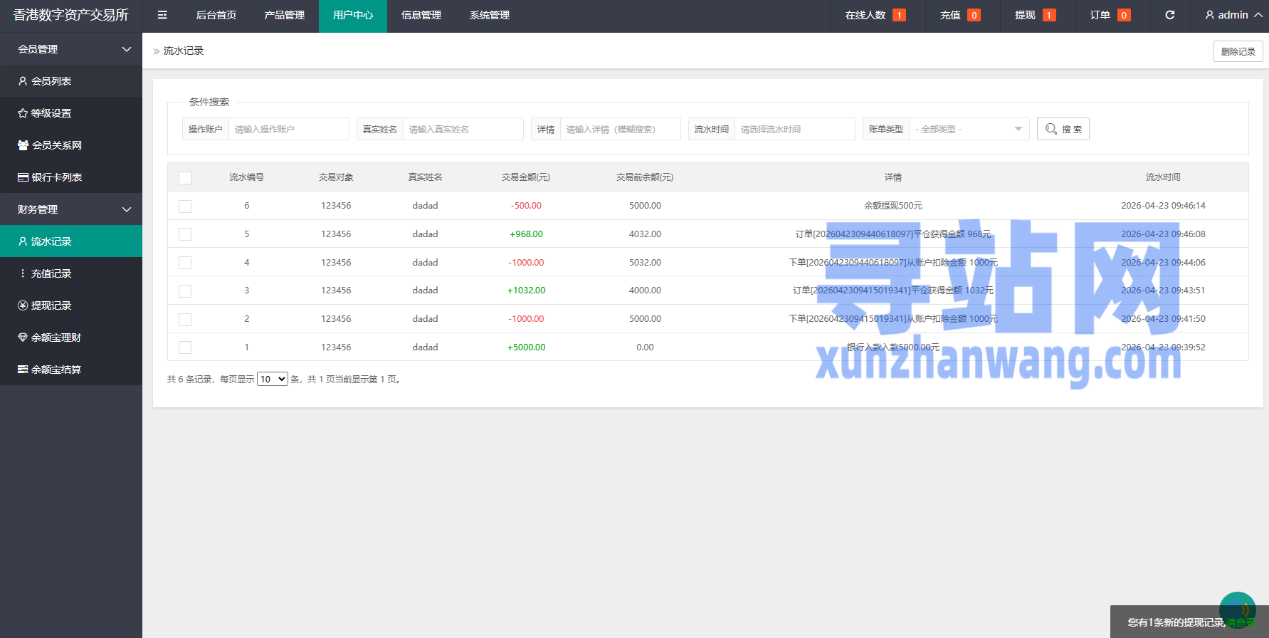The image size is (1269, 638).
Task: Collapse the 财务管理 sidebar group
Action: click(x=71, y=209)
